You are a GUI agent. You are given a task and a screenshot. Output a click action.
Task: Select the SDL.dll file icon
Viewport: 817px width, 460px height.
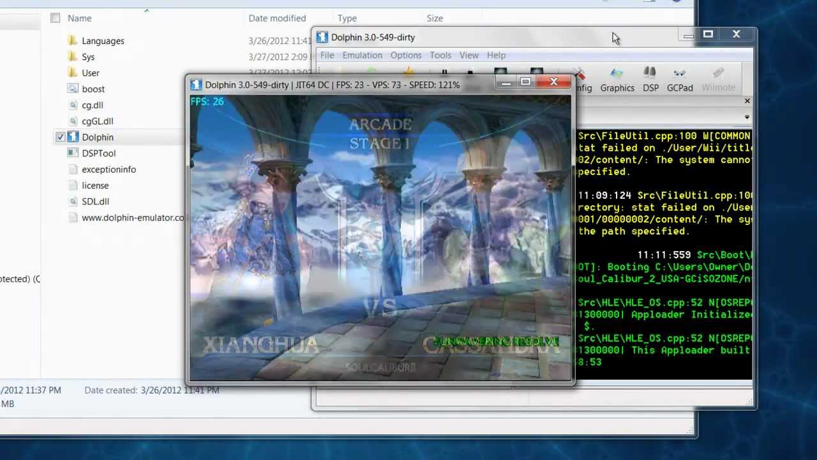coord(72,201)
